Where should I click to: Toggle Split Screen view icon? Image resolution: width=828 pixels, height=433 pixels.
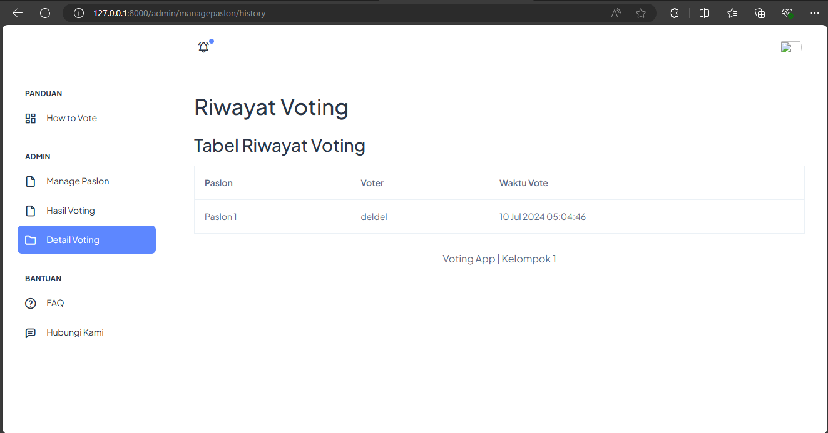(x=704, y=13)
